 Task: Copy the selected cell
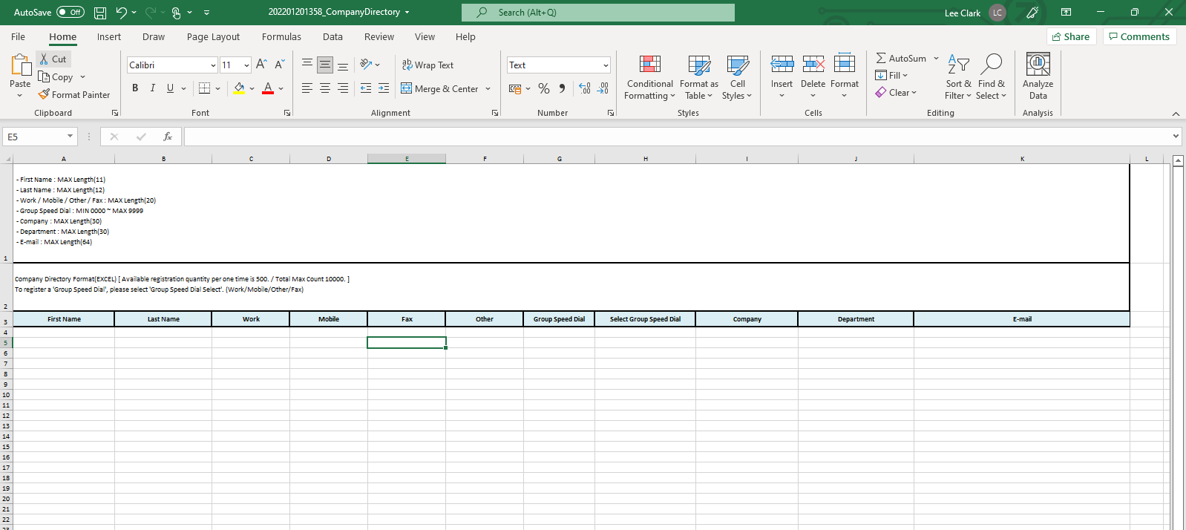[56, 76]
